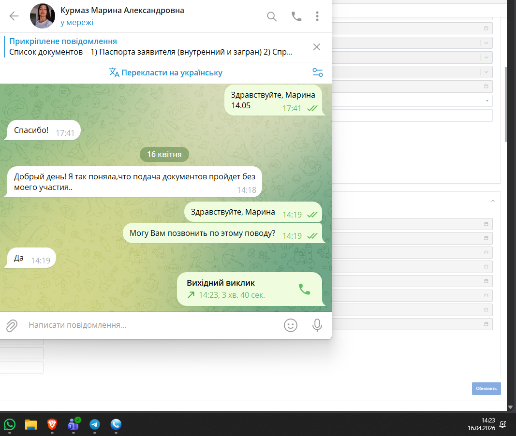The image size is (516, 436).
Task: Click the background page vertical scrollbar
Action: (506, 104)
